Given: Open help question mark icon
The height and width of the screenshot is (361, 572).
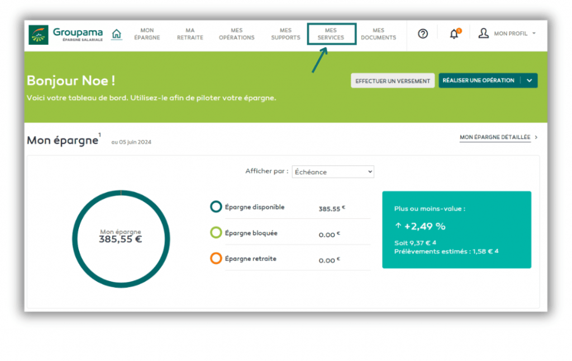Looking at the screenshot, I should [x=423, y=34].
